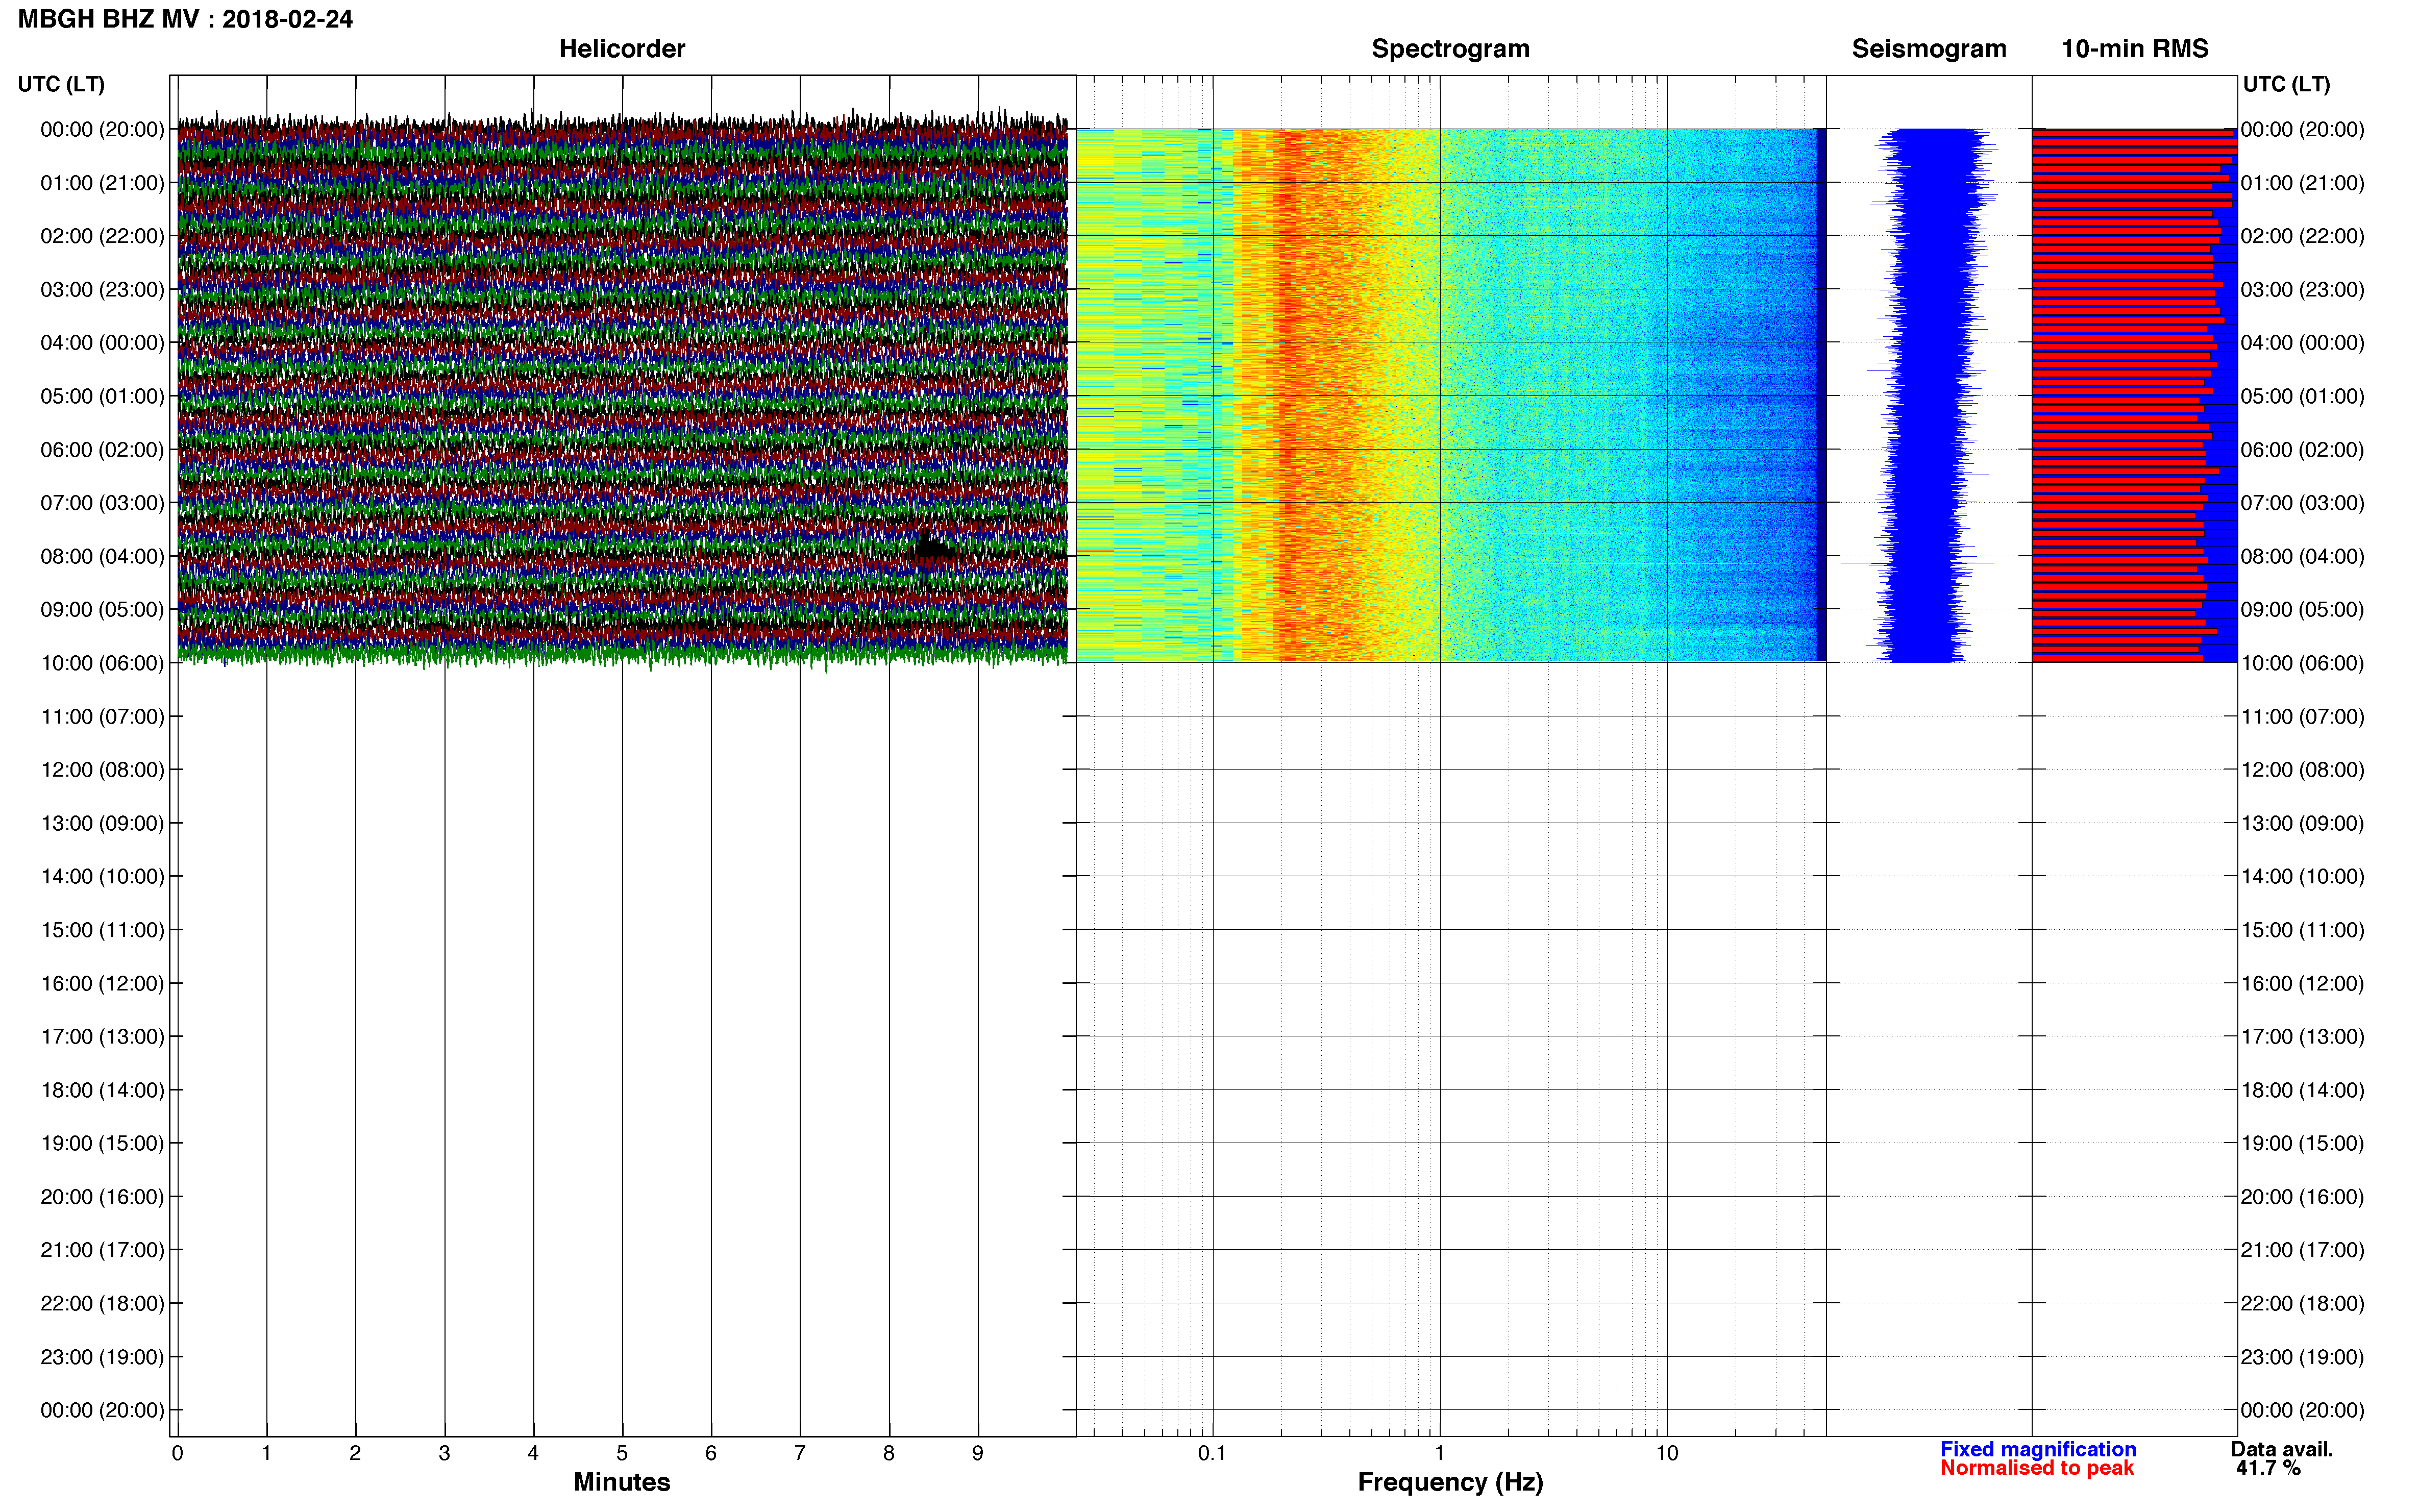The width and height of the screenshot is (2419, 1512).
Task: Click the blue seismogram envelope trace
Action: point(1925,395)
